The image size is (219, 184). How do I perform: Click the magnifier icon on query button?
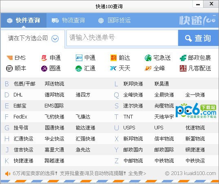pyautogui.click(x=188, y=38)
